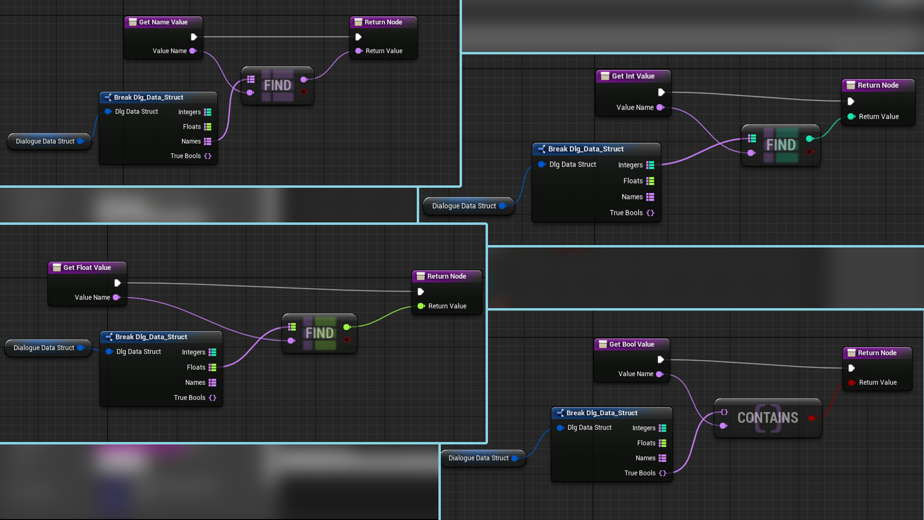
Task: Click green output pin on Get Float FIND node
Action: (346, 327)
